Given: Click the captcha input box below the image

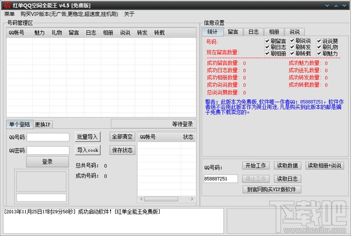Looking at the screenshot, I should (x=42, y=197).
